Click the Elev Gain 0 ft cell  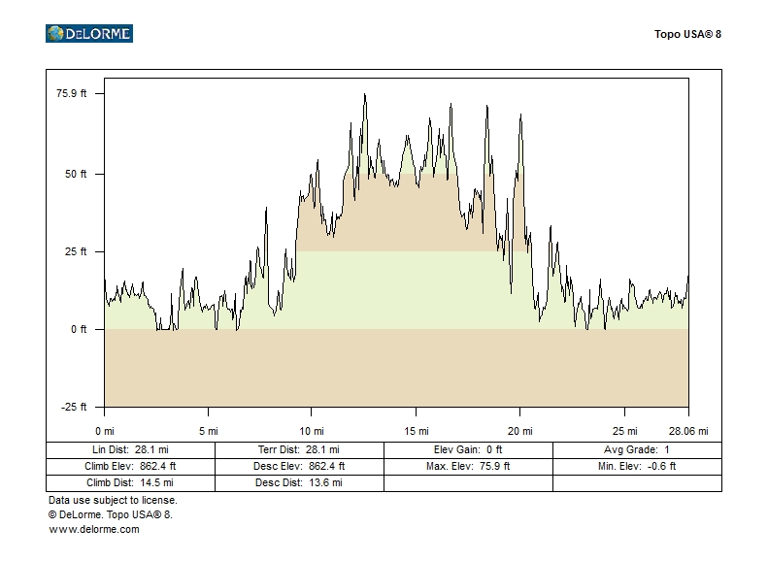click(x=468, y=450)
